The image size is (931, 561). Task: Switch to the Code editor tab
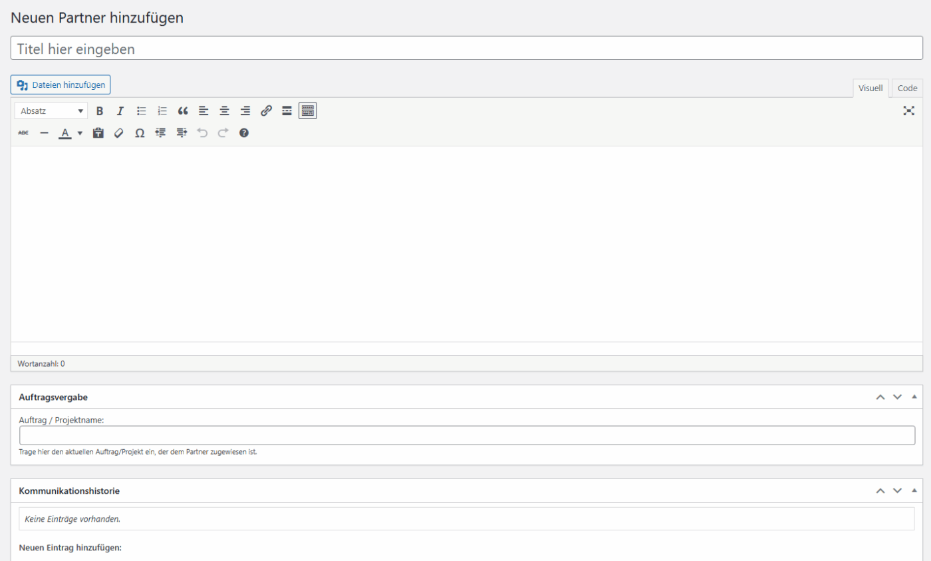[x=907, y=89]
